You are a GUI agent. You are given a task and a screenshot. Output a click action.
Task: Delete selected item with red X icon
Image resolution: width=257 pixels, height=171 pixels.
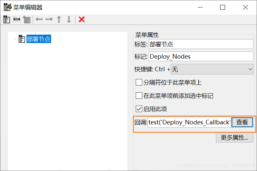point(81,19)
